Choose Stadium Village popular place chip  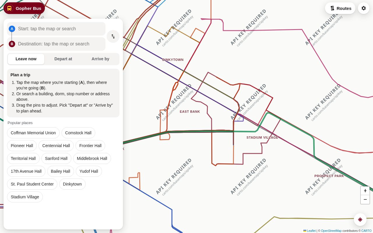[25, 197]
